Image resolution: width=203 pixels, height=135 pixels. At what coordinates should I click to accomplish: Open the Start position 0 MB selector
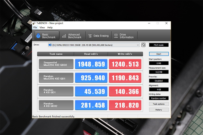point(159,63)
